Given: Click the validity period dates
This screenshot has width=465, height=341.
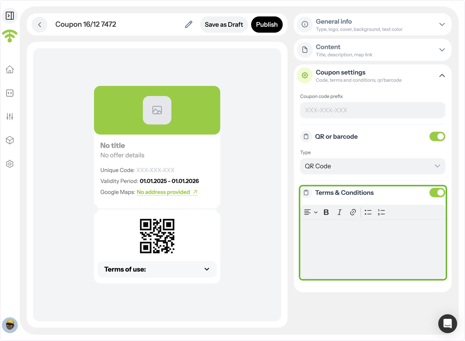Looking at the screenshot, I should point(169,181).
